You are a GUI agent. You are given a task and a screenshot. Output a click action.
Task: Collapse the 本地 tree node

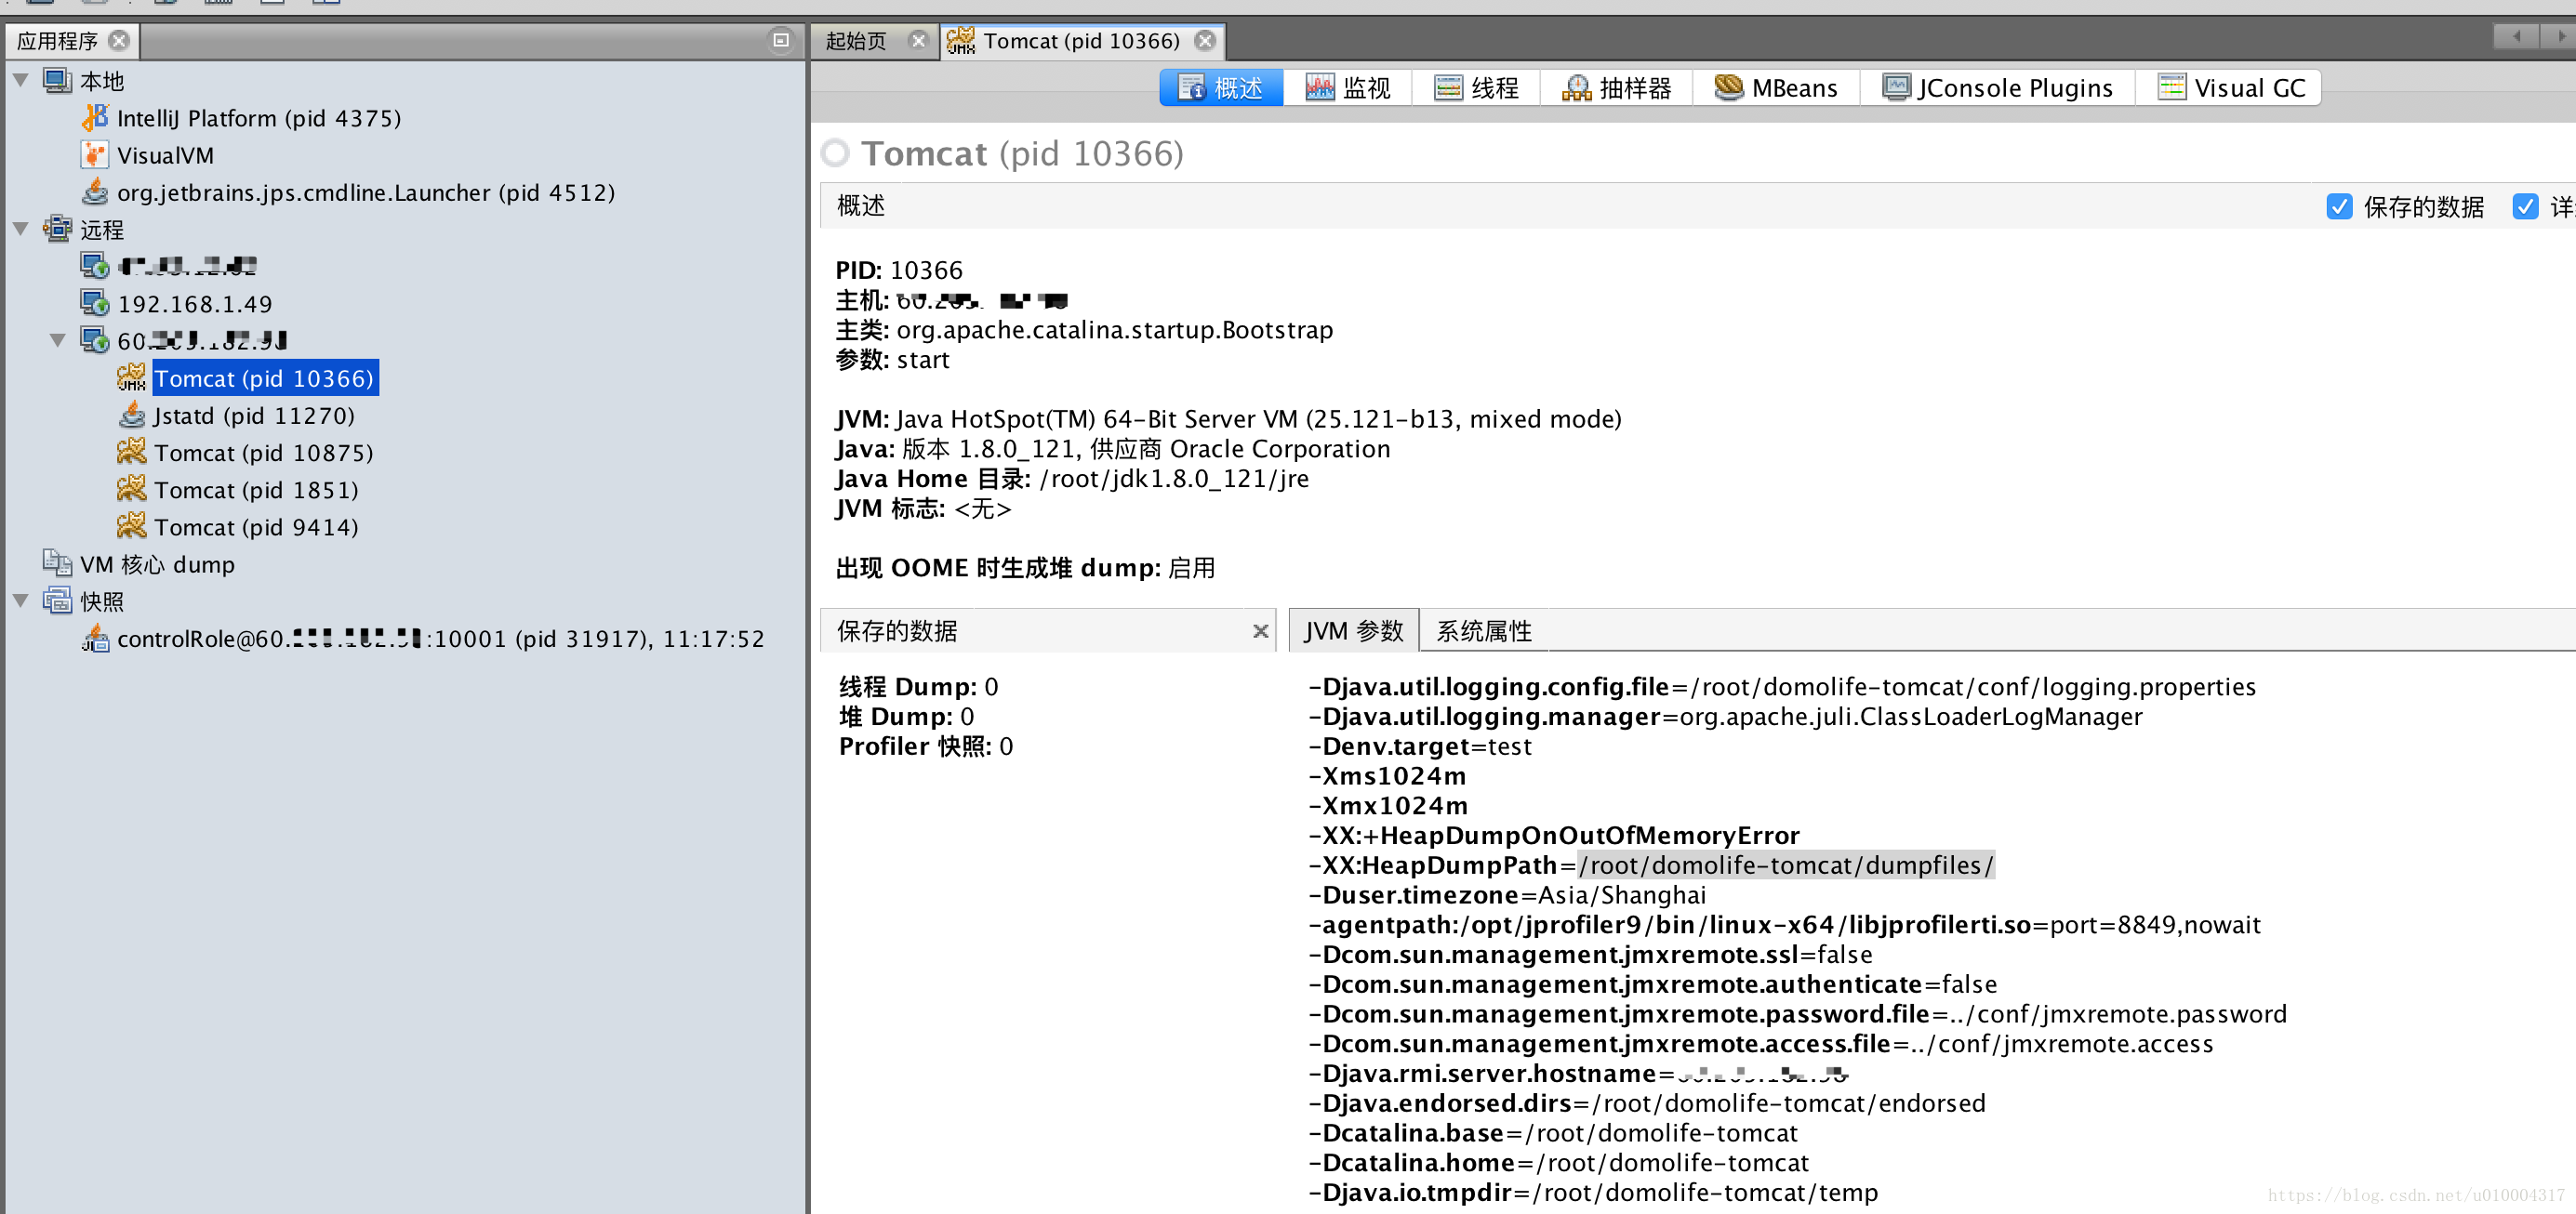pos(21,80)
